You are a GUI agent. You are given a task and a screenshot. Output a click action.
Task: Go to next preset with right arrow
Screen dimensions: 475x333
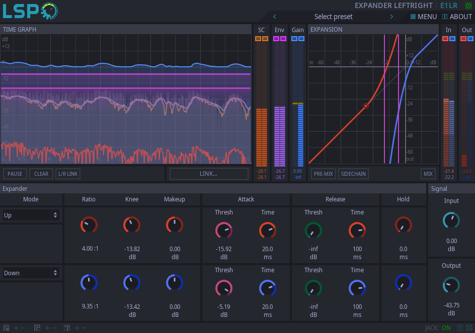click(x=391, y=17)
